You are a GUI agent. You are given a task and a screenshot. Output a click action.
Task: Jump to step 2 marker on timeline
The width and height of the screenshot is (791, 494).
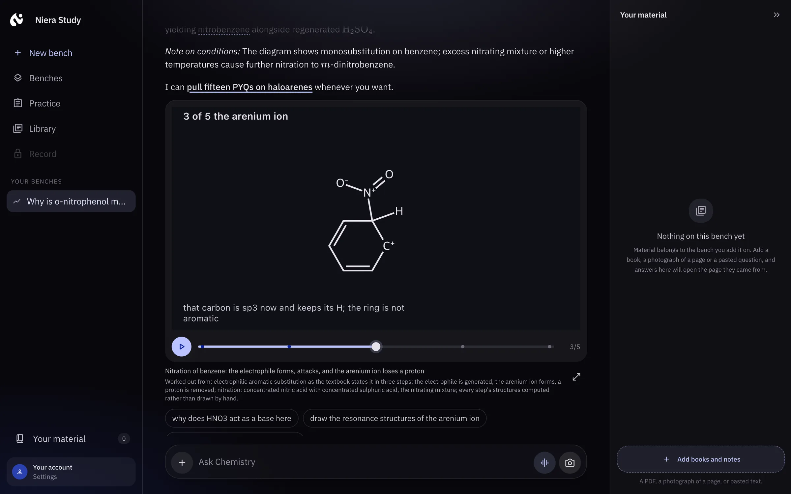289,346
